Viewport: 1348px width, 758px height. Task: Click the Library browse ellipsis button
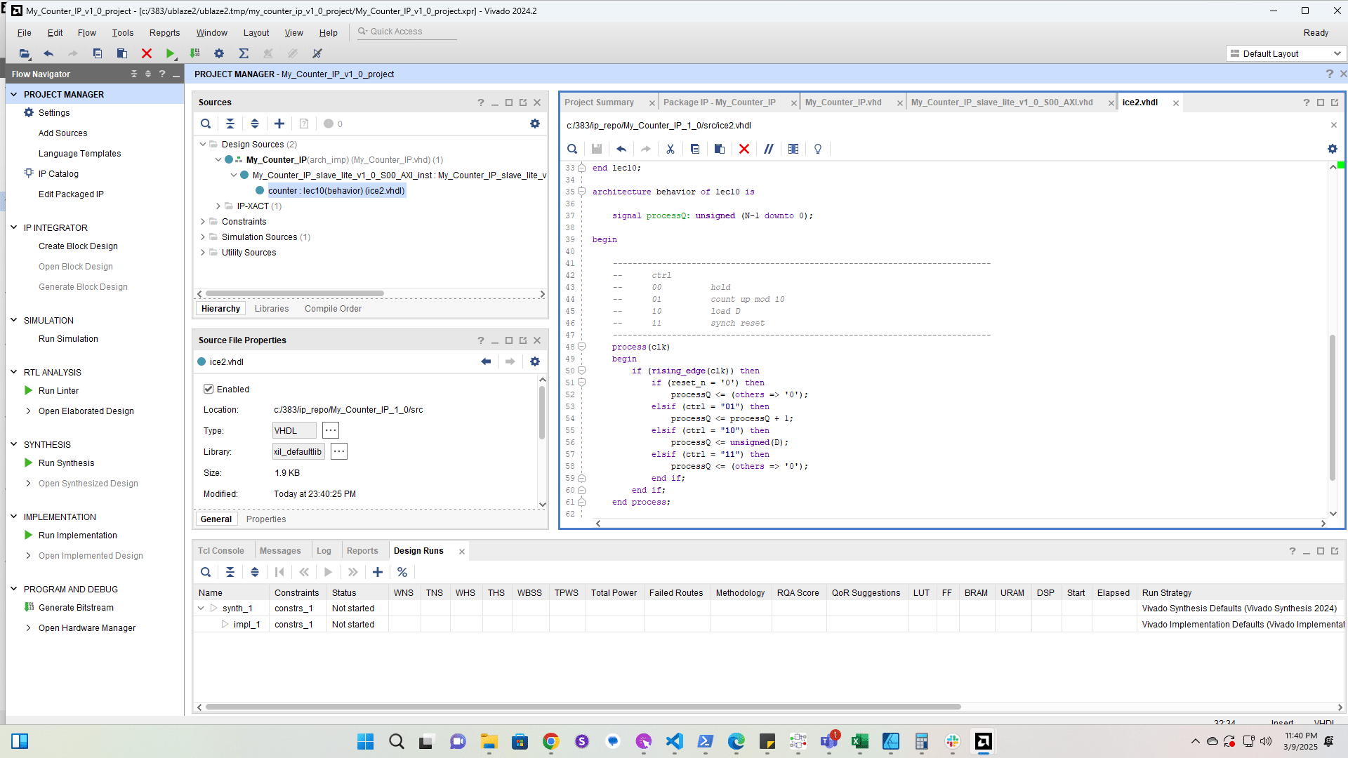point(339,452)
